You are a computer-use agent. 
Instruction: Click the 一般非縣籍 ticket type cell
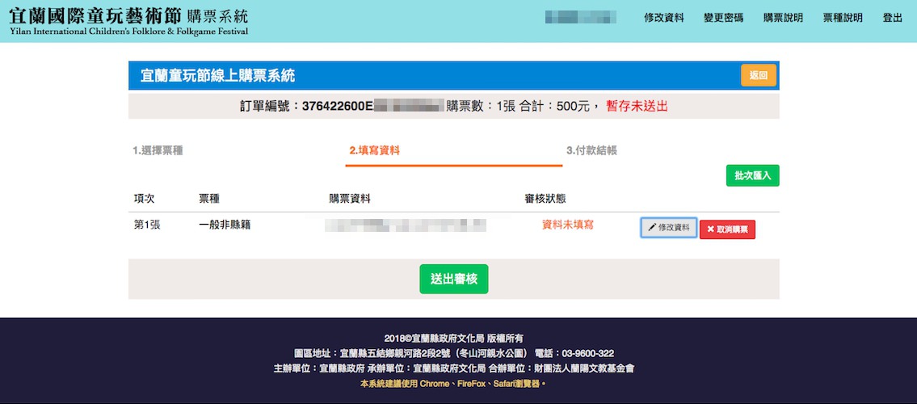[225, 225]
